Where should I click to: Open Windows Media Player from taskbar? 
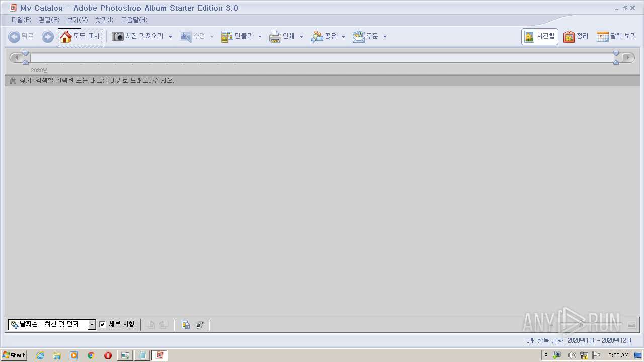click(x=74, y=355)
